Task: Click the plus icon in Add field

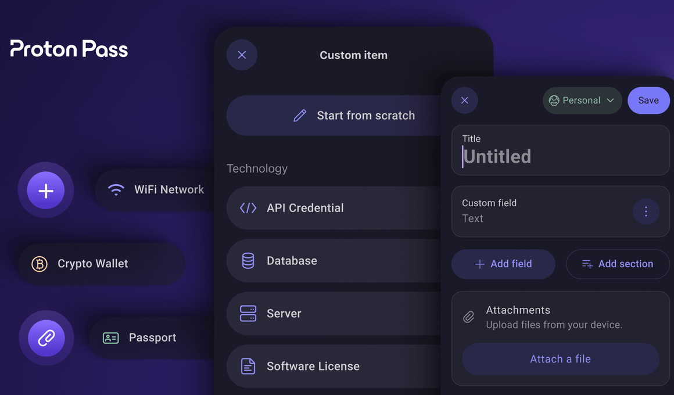Action: point(480,264)
